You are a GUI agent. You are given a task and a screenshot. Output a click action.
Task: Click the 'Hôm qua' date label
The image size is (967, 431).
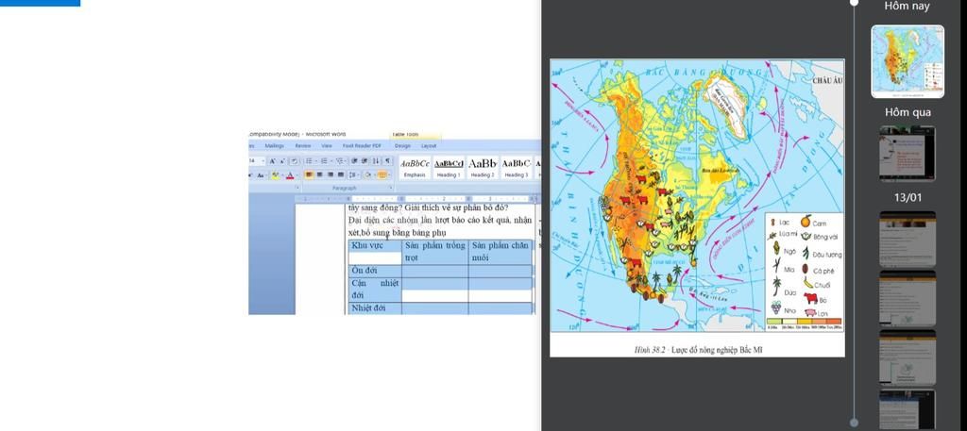[x=908, y=112]
